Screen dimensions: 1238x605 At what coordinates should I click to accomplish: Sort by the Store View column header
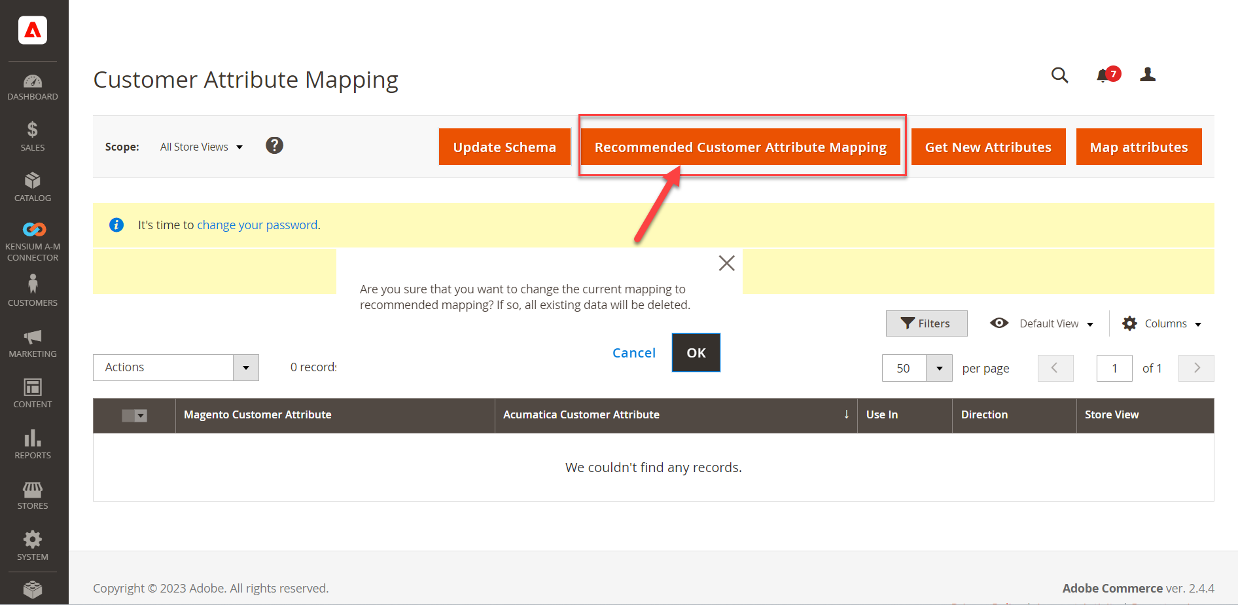tap(1145, 415)
